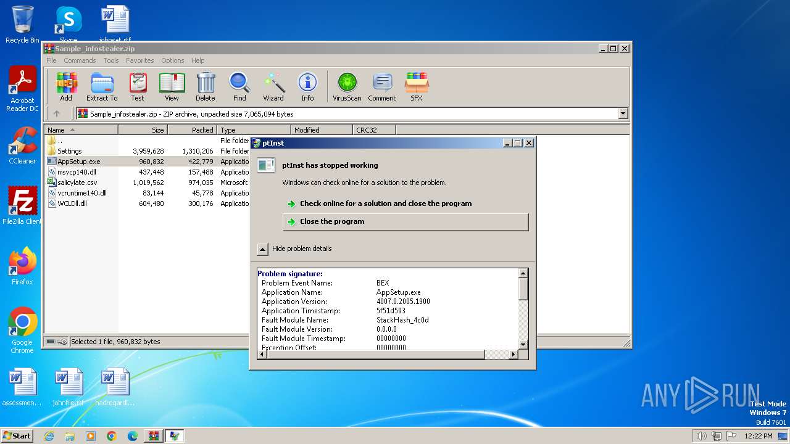Open the File Explorer taskbar icon
790x444 pixels.
70,436
